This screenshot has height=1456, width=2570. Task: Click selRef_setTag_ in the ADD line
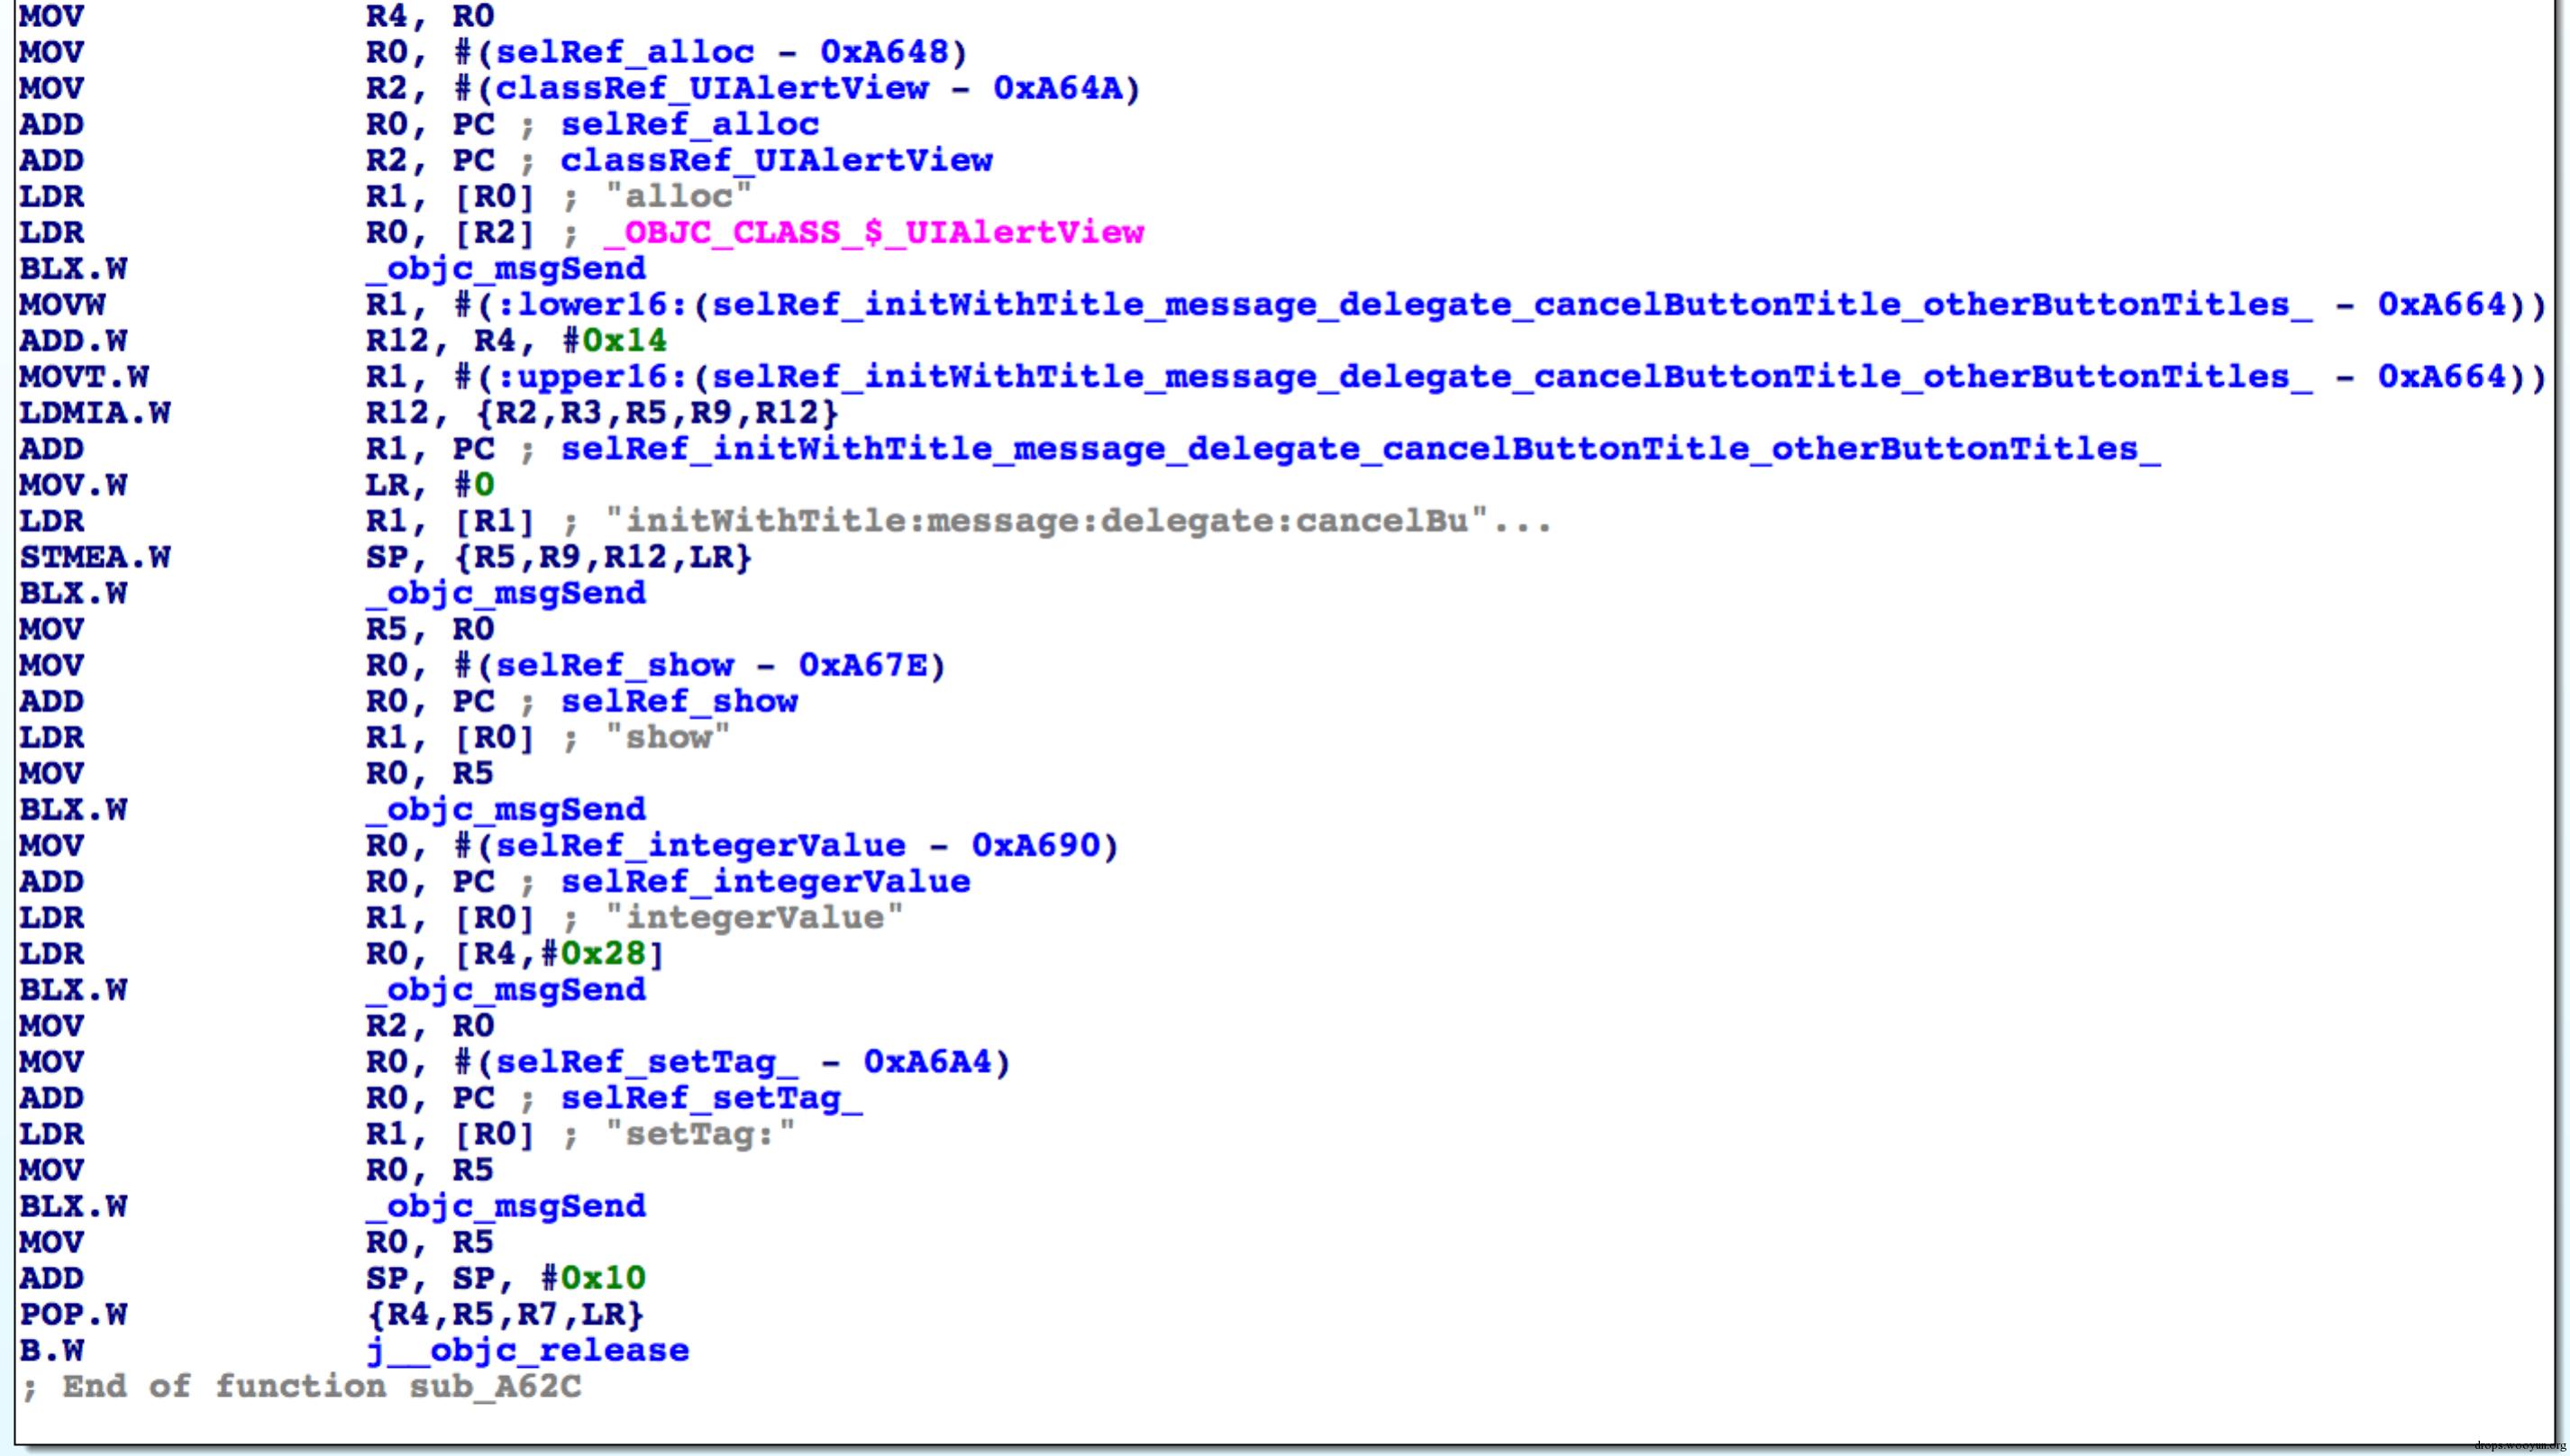click(x=711, y=1098)
